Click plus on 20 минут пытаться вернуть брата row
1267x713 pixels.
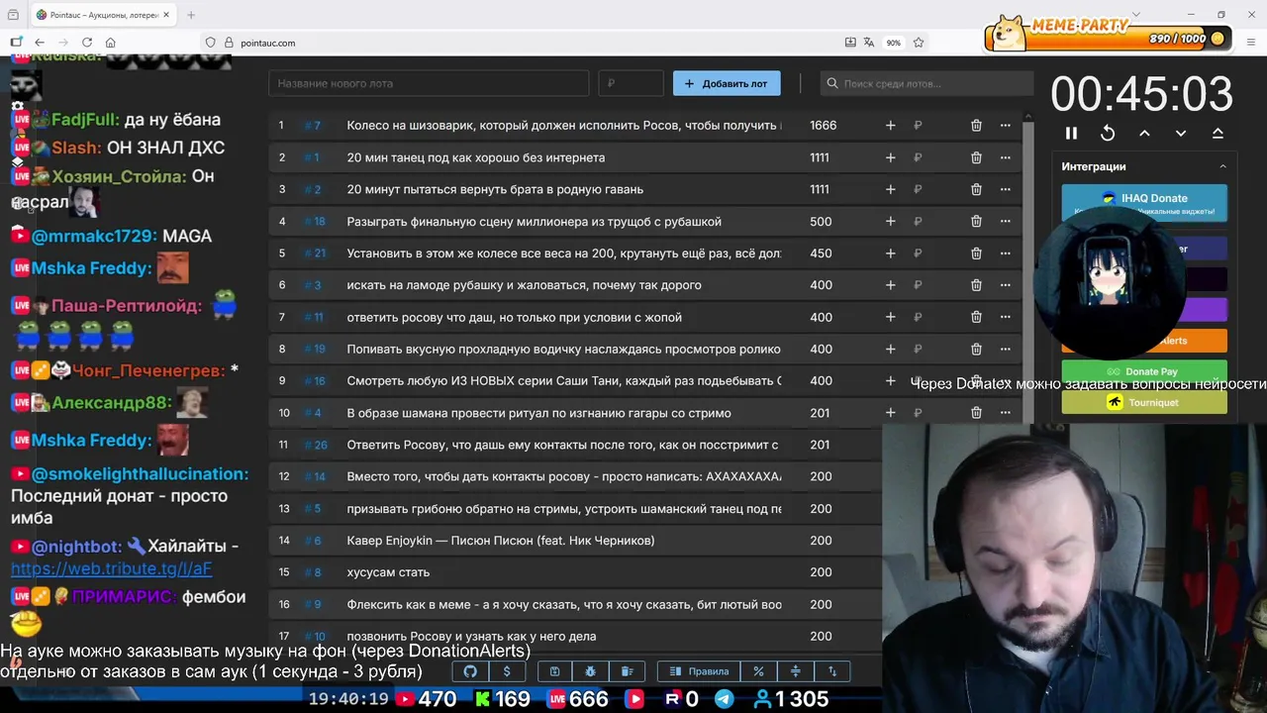click(890, 189)
